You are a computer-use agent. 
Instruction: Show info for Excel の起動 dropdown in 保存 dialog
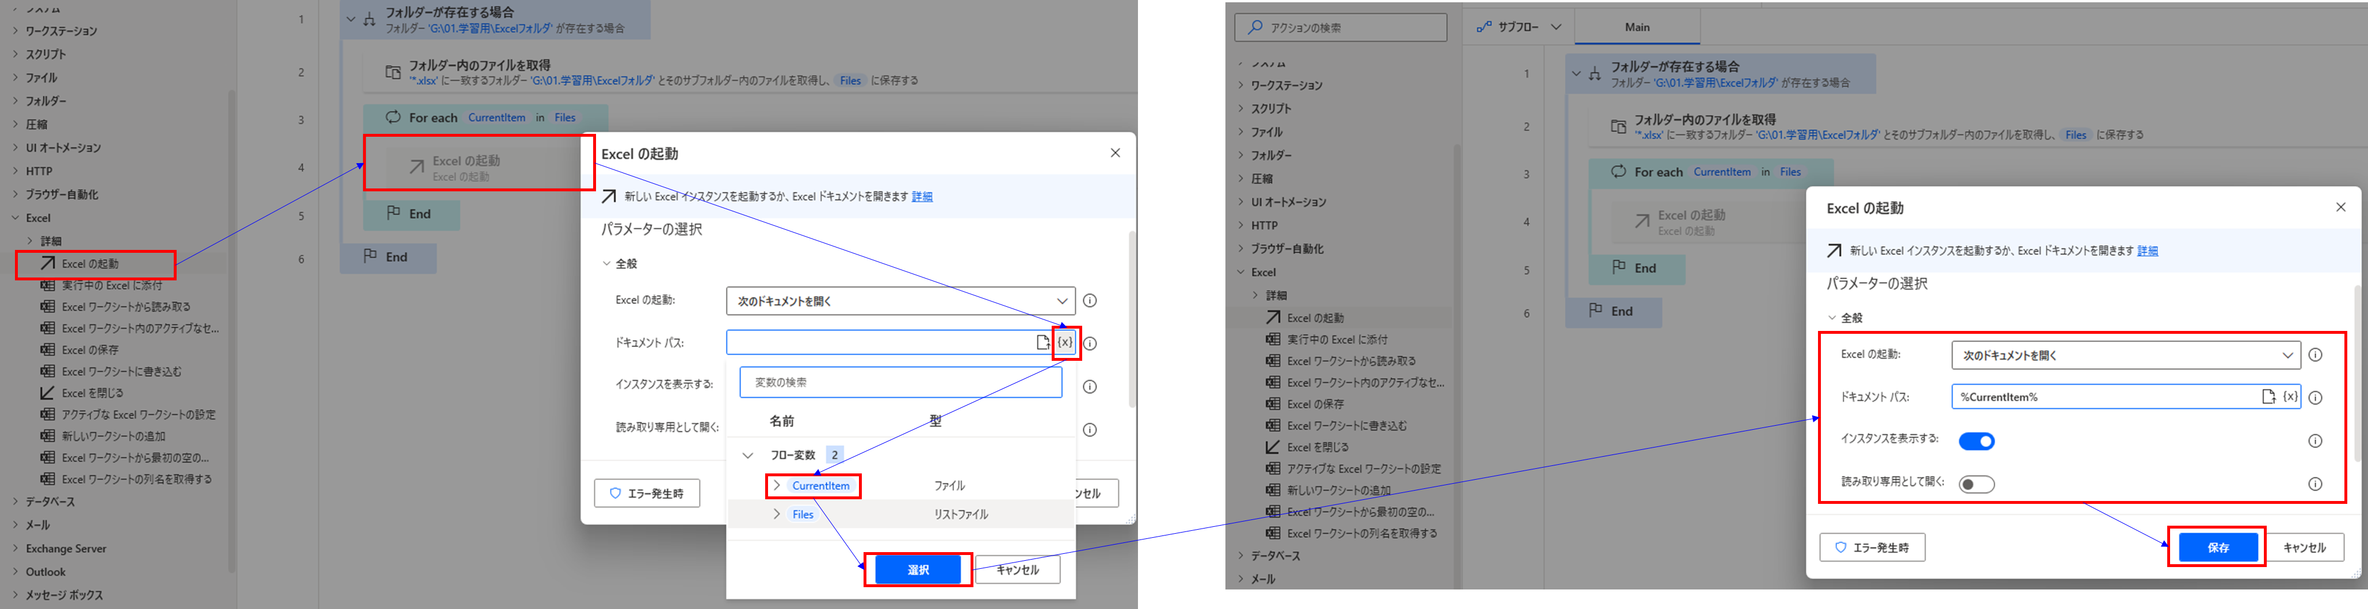click(x=2314, y=354)
